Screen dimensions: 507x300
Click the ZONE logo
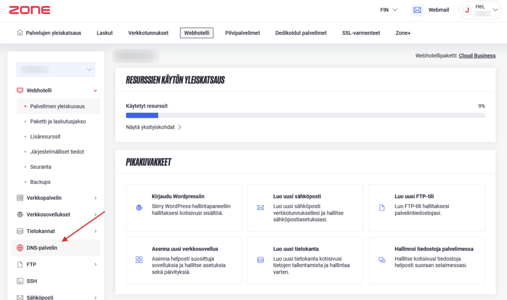pyautogui.click(x=29, y=10)
